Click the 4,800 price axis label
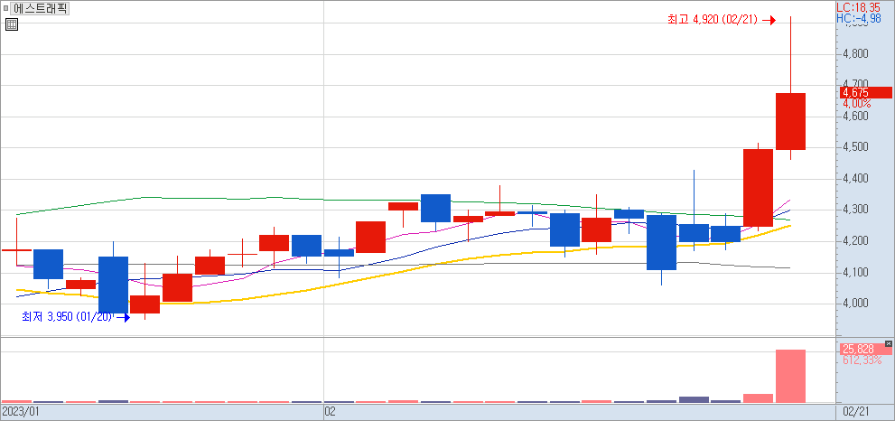Image resolution: width=895 pixels, height=421 pixels. [x=854, y=54]
